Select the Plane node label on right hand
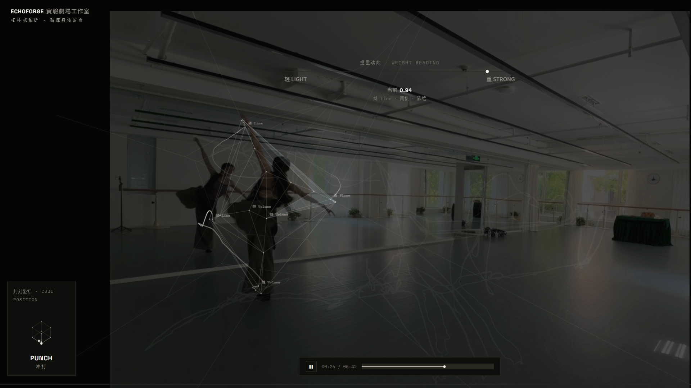 [x=342, y=196]
